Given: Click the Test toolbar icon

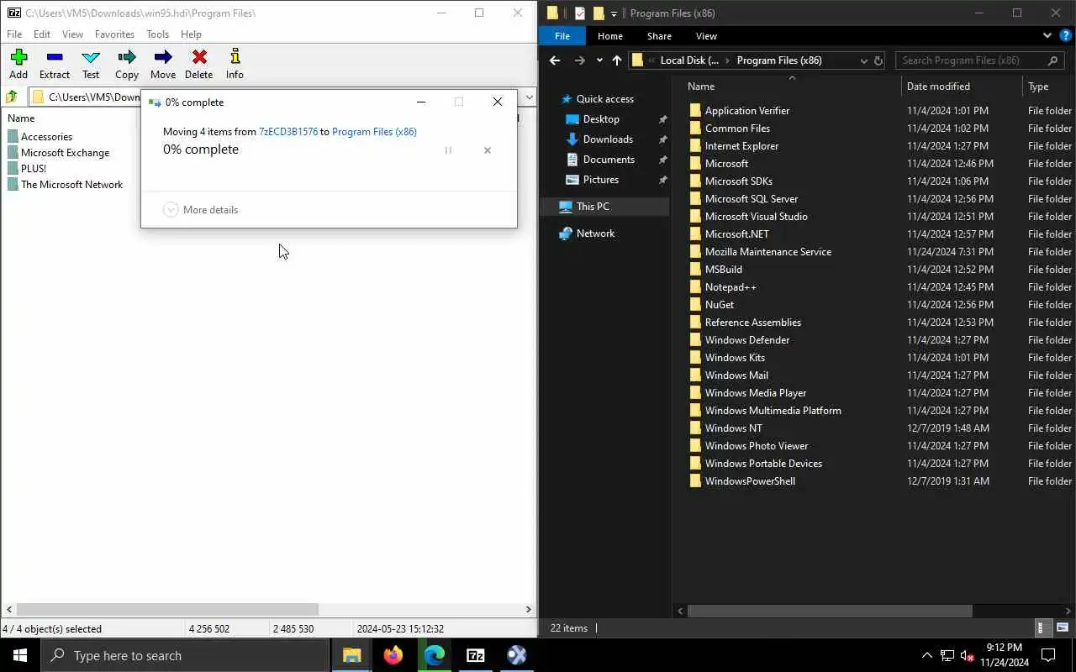Looking at the screenshot, I should click(x=91, y=64).
